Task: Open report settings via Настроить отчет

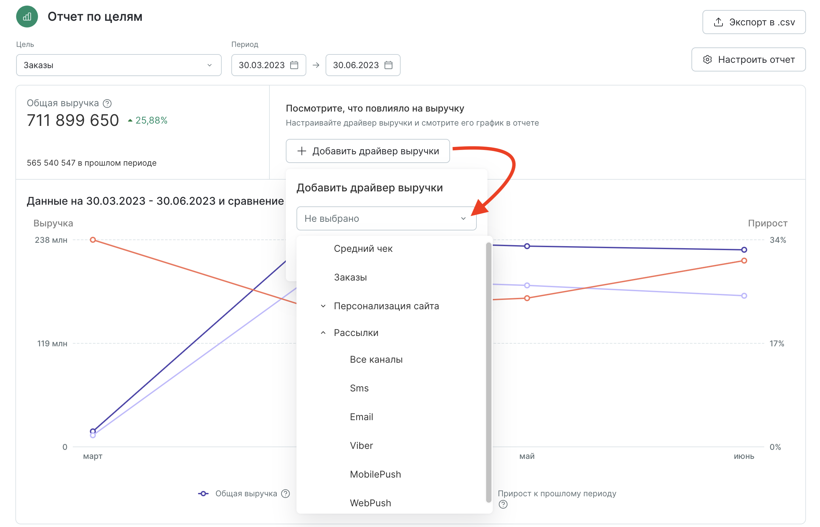Action: click(x=749, y=59)
